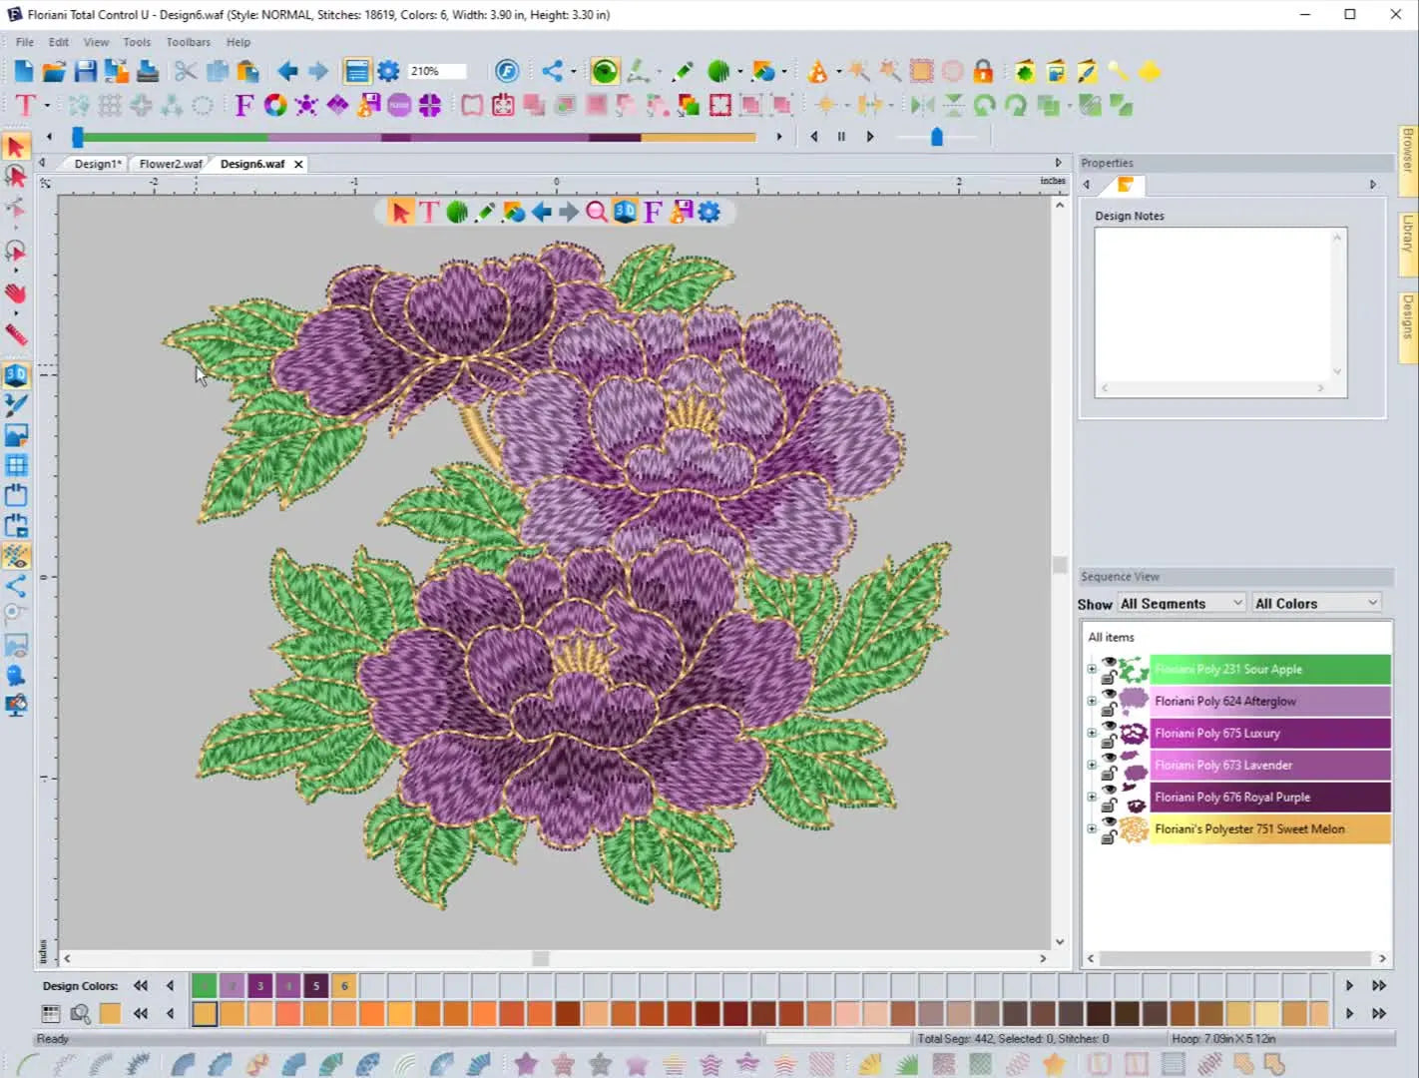Viewport: 1419px width, 1078px height.
Task: Adjust the simulation speed slider handle
Action: (x=936, y=137)
